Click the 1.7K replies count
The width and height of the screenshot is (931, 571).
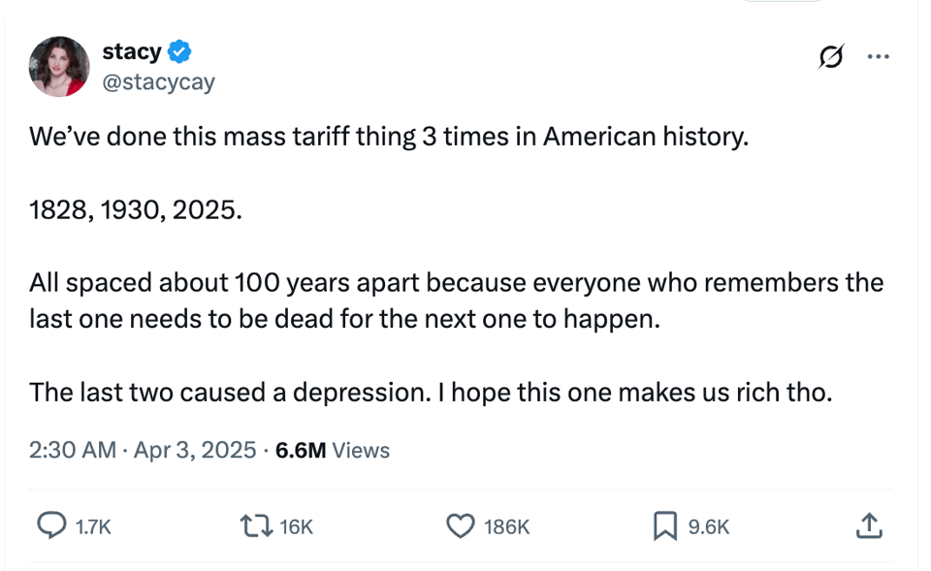pos(93,526)
